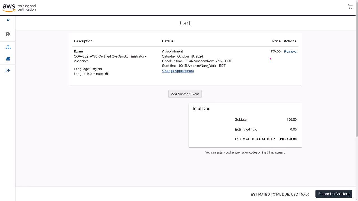The image size is (358, 201).
Task: Click the voucher/promotion codes note
Action: 245,153
